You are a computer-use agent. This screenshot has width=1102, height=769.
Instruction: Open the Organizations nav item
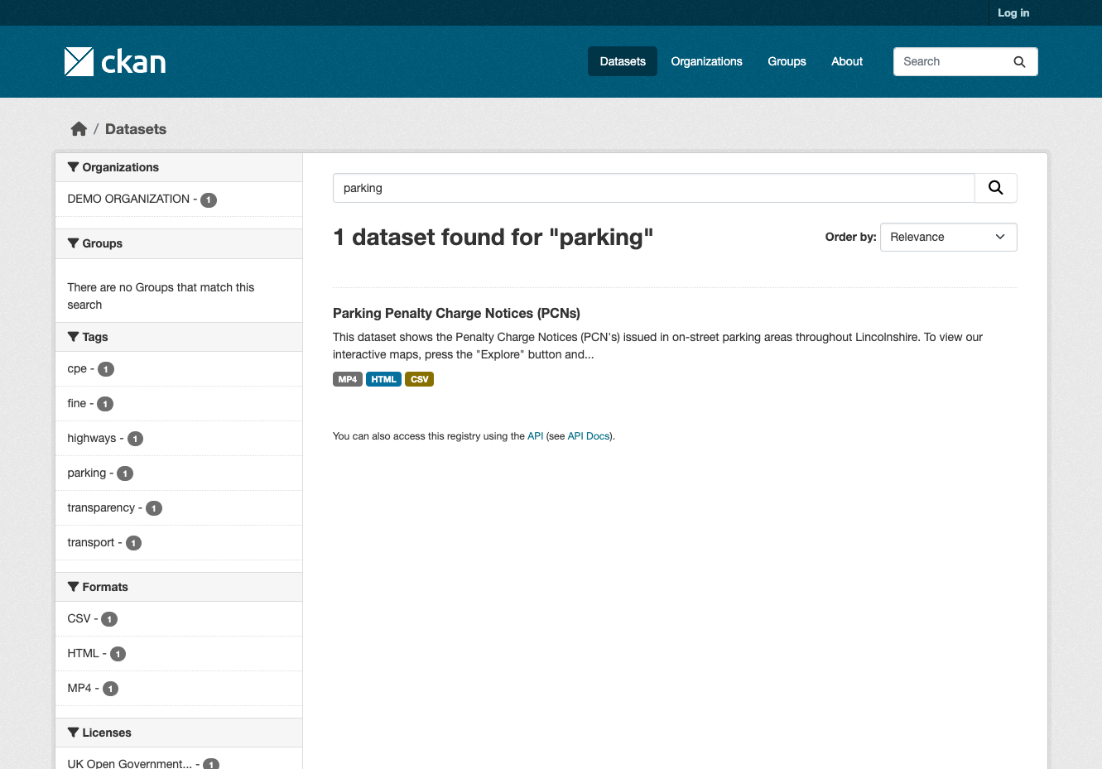[706, 61]
